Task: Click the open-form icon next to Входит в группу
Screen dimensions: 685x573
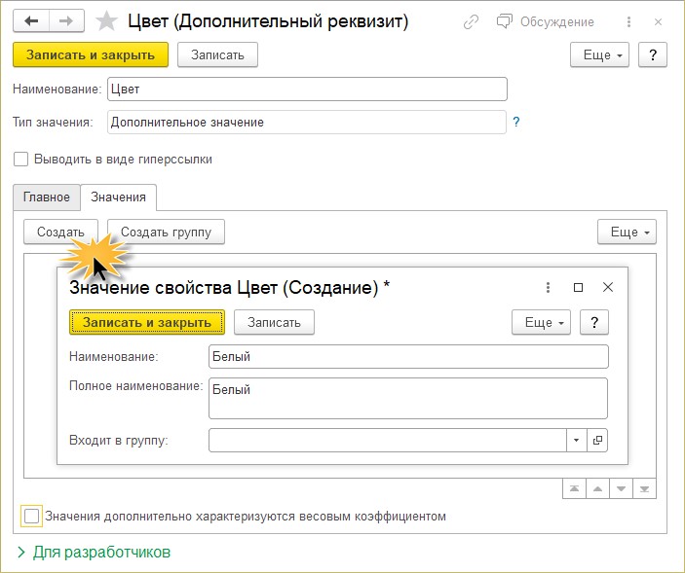Action: click(597, 441)
